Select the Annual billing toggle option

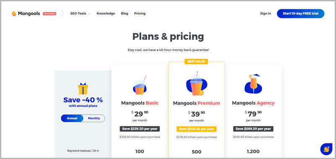(x=72, y=118)
